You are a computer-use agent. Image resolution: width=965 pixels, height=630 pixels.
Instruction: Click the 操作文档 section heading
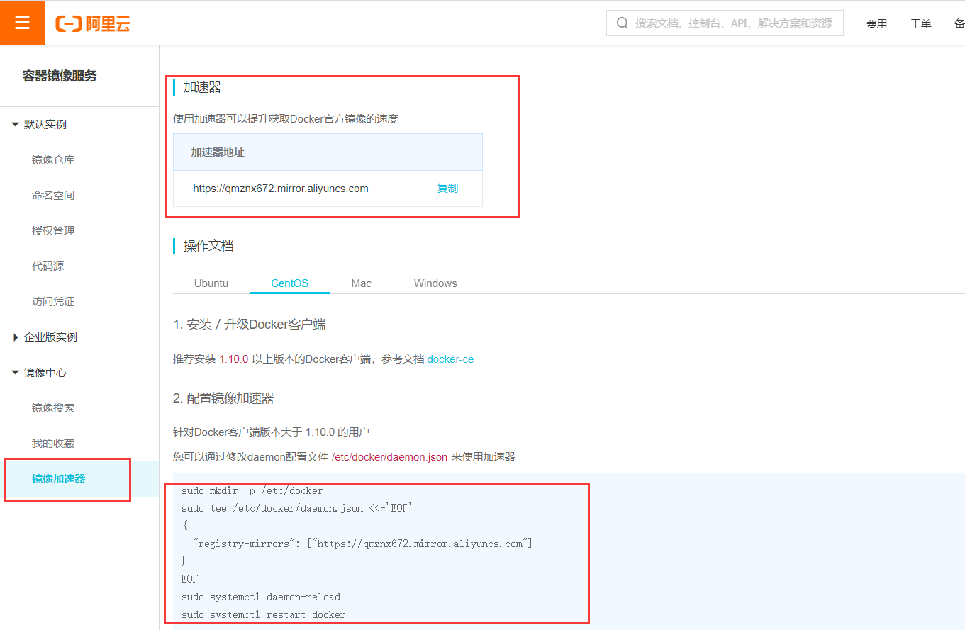(208, 246)
